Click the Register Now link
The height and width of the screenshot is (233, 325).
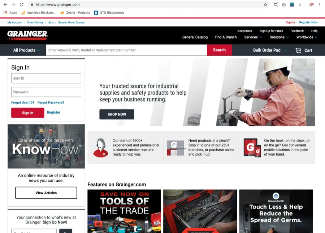[x=308, y=22]
